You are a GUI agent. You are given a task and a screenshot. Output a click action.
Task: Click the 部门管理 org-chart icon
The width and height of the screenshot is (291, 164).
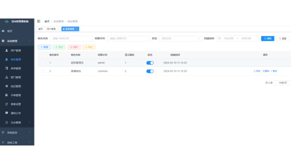[7, 77]
